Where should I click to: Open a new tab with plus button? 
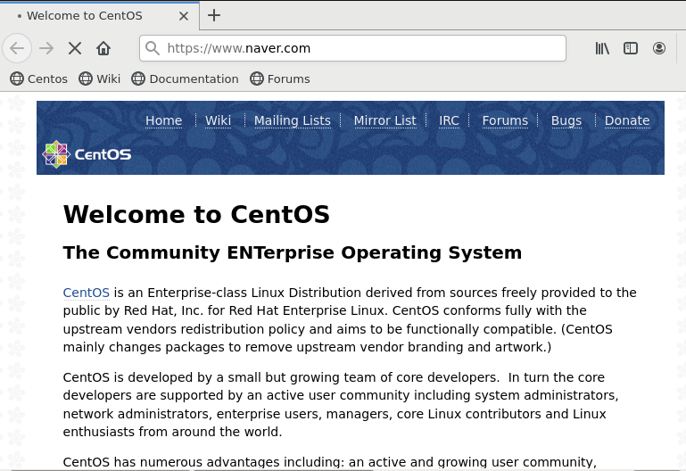[x=214, y=15]
